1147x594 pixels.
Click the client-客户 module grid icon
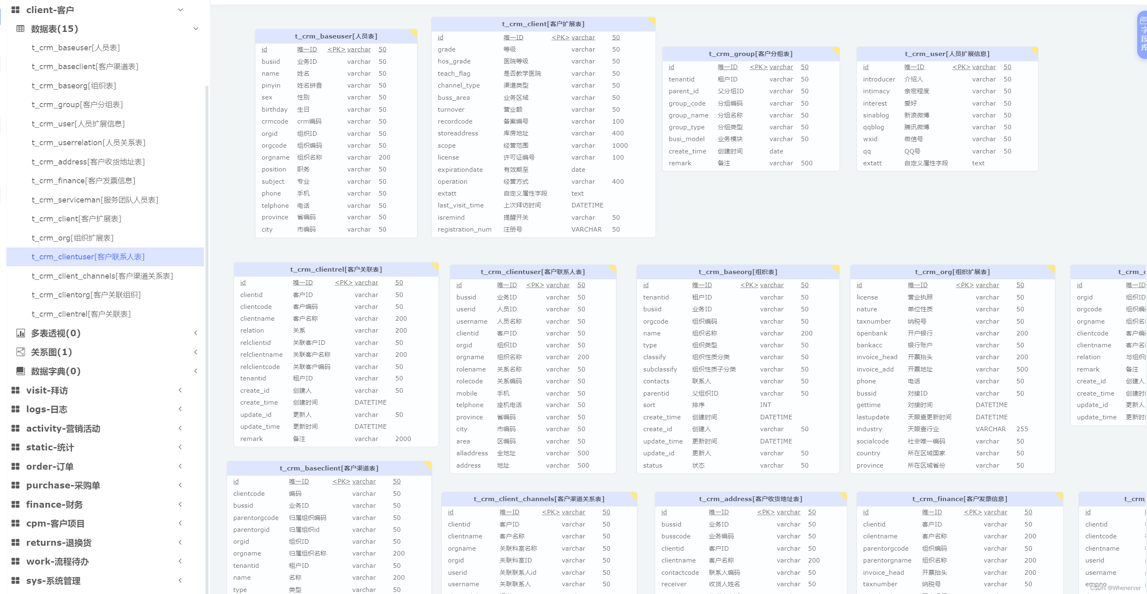pos(15,9)
